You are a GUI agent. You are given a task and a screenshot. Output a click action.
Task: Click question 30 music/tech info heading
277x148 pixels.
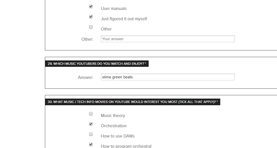tap(132, 102)
